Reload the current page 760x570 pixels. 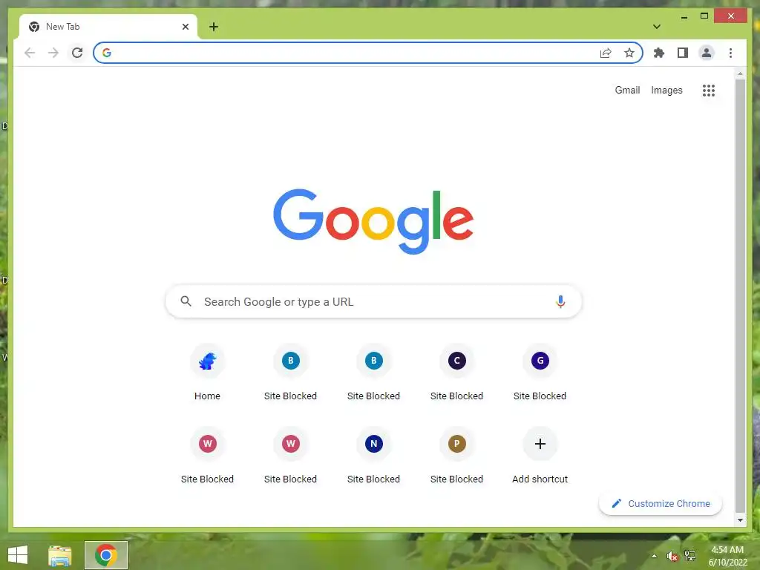tap(77, 53)
